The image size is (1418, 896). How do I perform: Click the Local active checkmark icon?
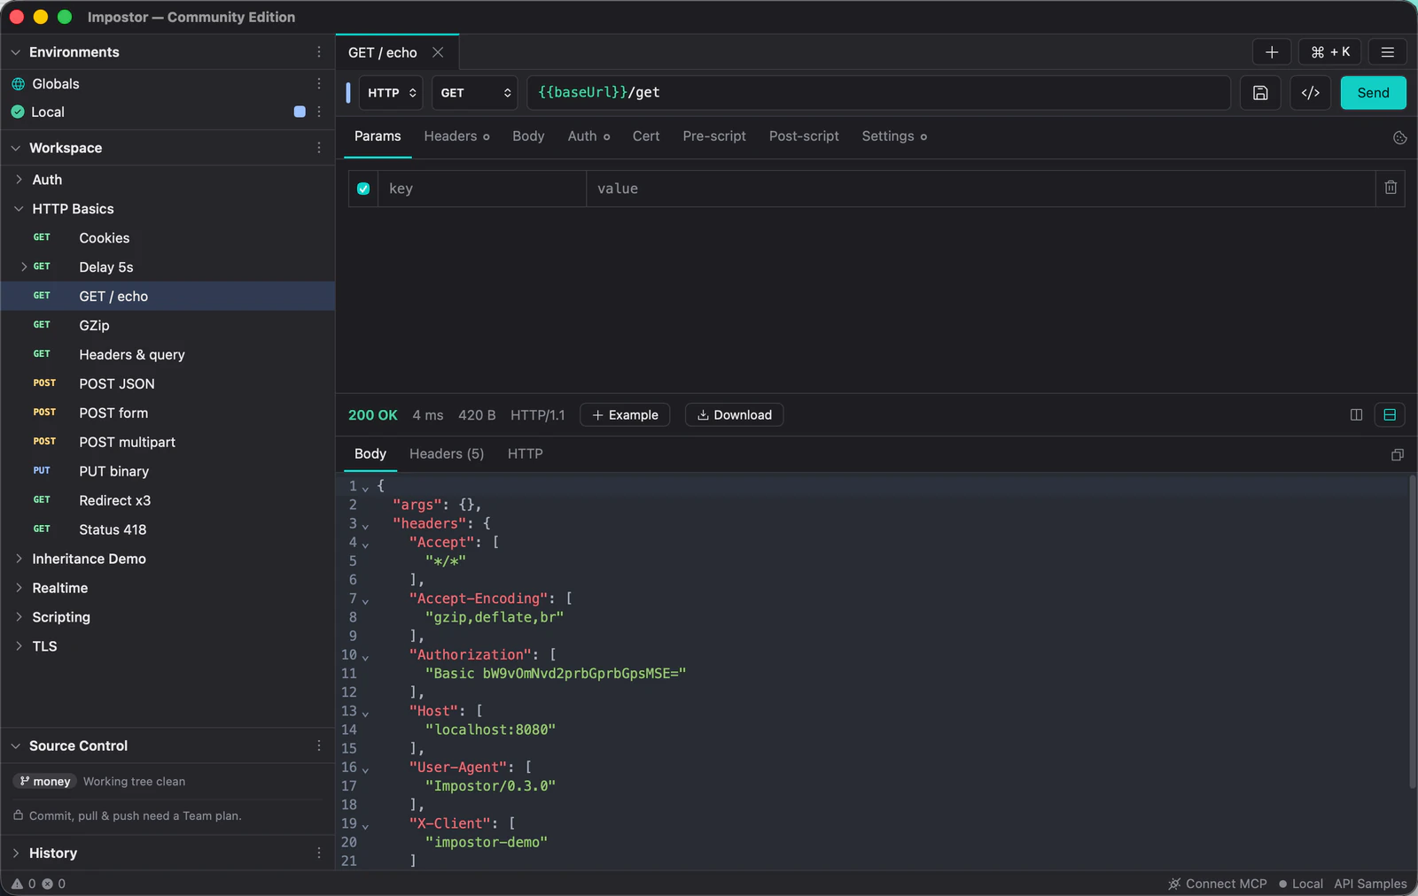(x=18, y=112)
